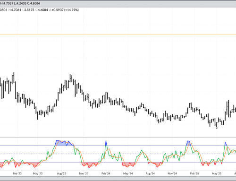Click the title bar L:4.2435 reading

point(20,3)
